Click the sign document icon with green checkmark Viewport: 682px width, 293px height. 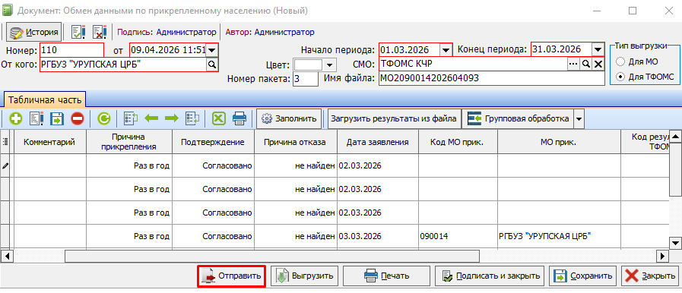[x=78, y=32]
